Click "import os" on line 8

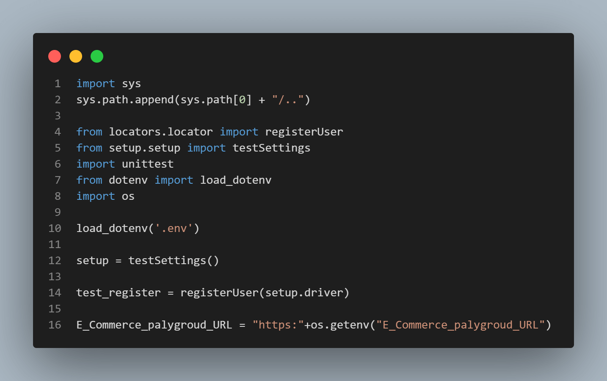[105, 196]
